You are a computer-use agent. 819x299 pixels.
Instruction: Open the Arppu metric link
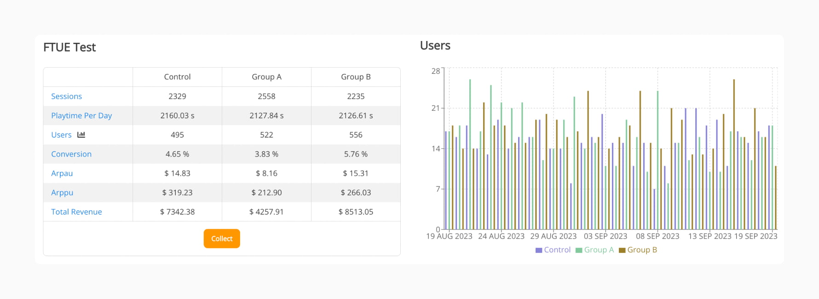click(62, 193)
